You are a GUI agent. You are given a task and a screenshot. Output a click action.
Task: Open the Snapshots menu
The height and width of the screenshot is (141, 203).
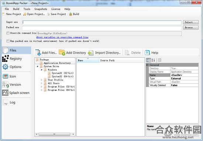[41, 9]
